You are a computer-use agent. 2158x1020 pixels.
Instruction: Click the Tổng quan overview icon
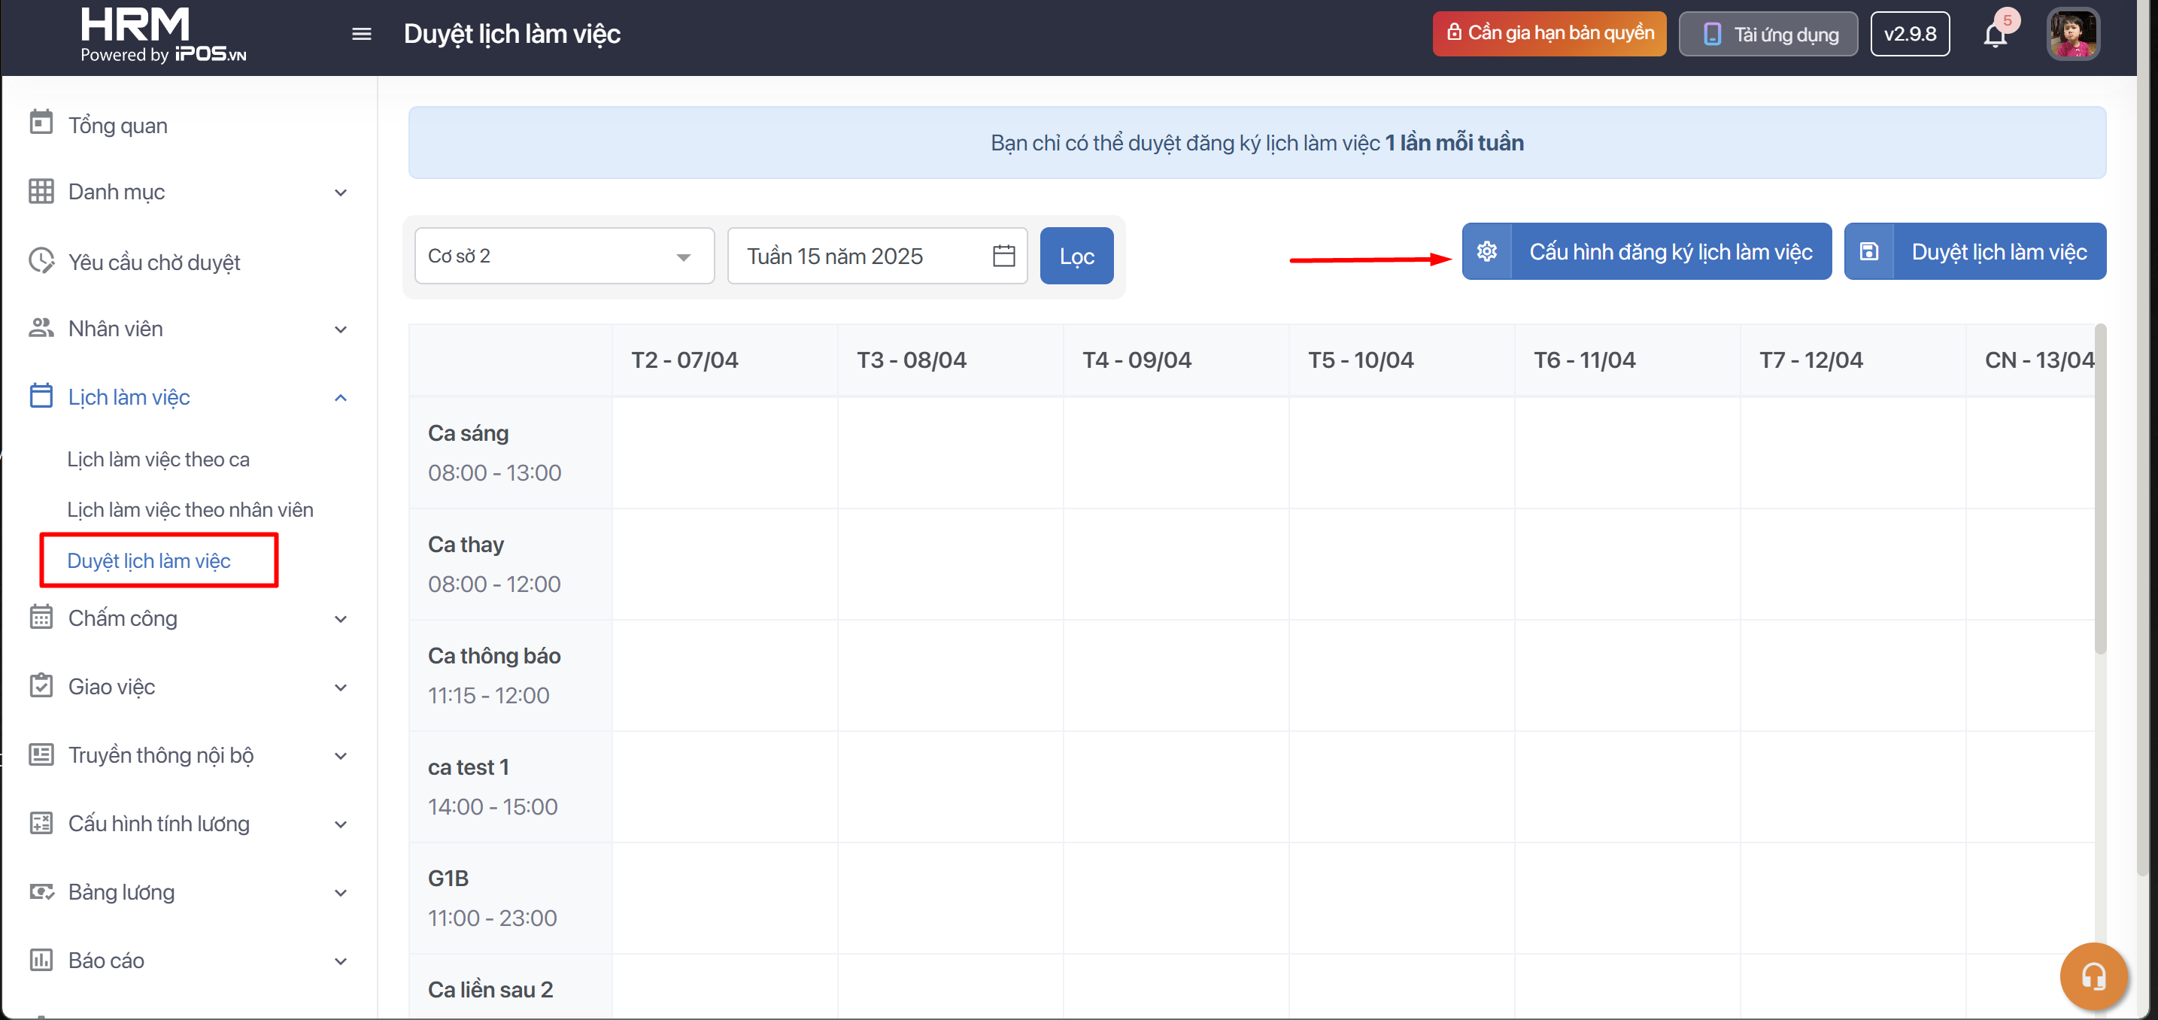click(41, 124)
